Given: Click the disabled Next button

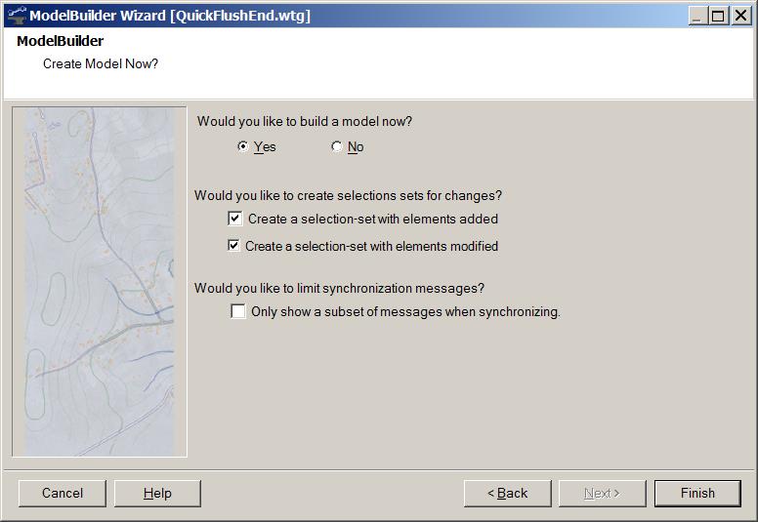Looking at the screenshot, I should [603, 493].
